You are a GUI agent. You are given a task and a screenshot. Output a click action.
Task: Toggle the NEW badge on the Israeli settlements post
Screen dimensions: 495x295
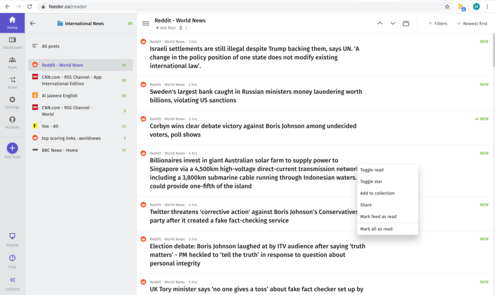click(484, 42)
